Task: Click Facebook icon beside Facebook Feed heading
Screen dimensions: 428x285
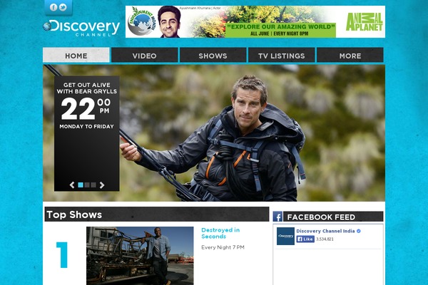Action: point(277,217)
